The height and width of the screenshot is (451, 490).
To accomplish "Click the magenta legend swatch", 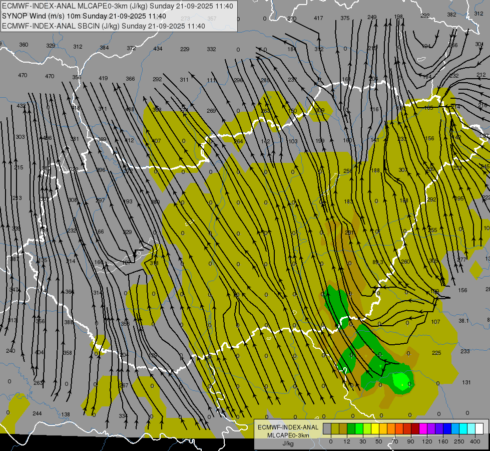I will (423, 429).
